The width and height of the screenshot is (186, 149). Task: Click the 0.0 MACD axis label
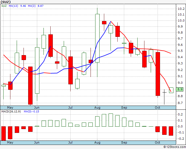click(180, 126)
